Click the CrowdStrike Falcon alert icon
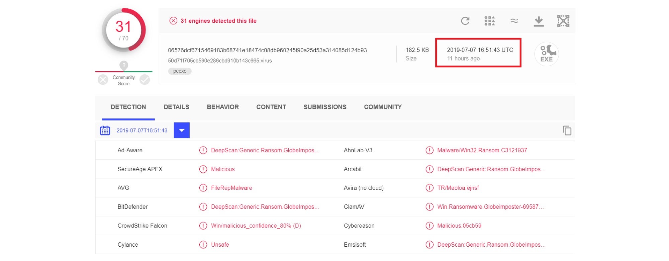The width and height of the screenshot is (669, 261). [x=203, y=226]
